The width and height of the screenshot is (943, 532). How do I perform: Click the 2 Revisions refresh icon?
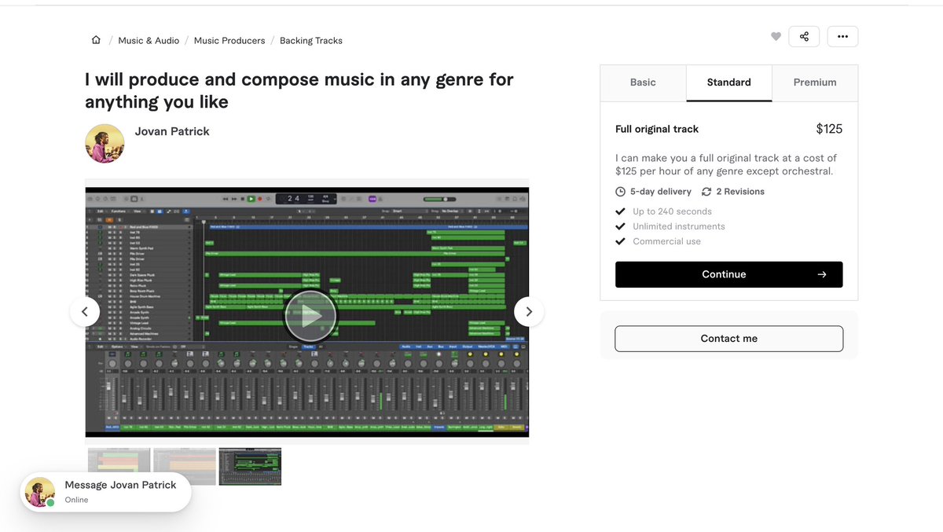706,192
